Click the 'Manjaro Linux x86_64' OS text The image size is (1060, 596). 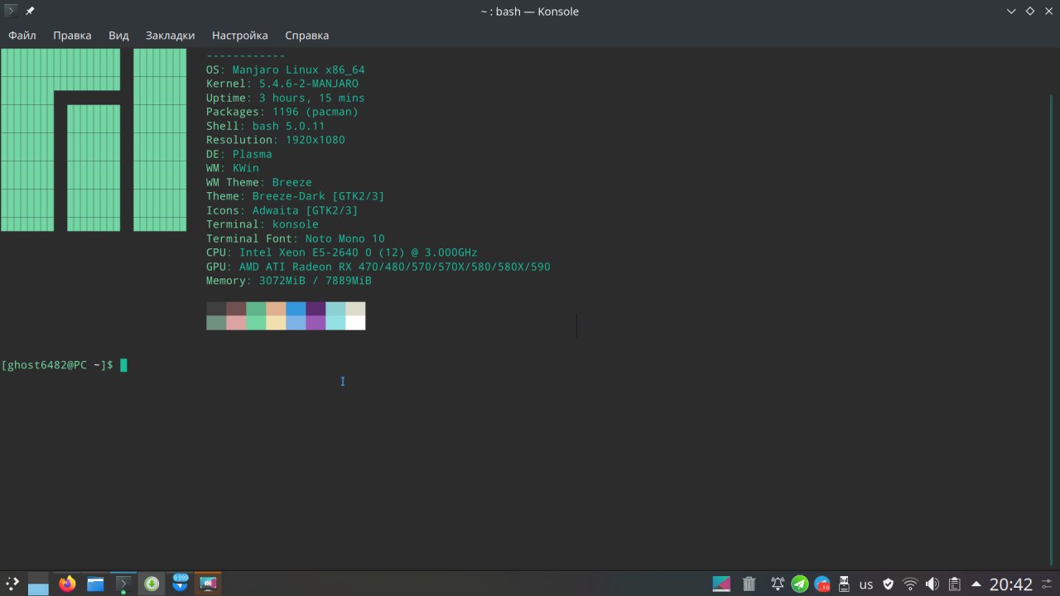(299, 70)
